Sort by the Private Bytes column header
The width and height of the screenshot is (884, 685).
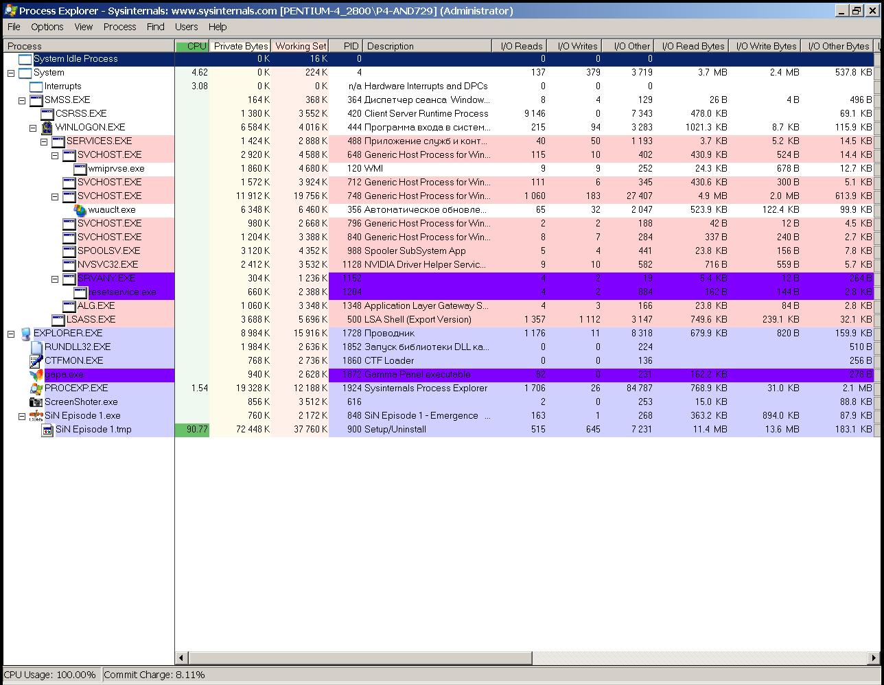[x=240, y=46]
